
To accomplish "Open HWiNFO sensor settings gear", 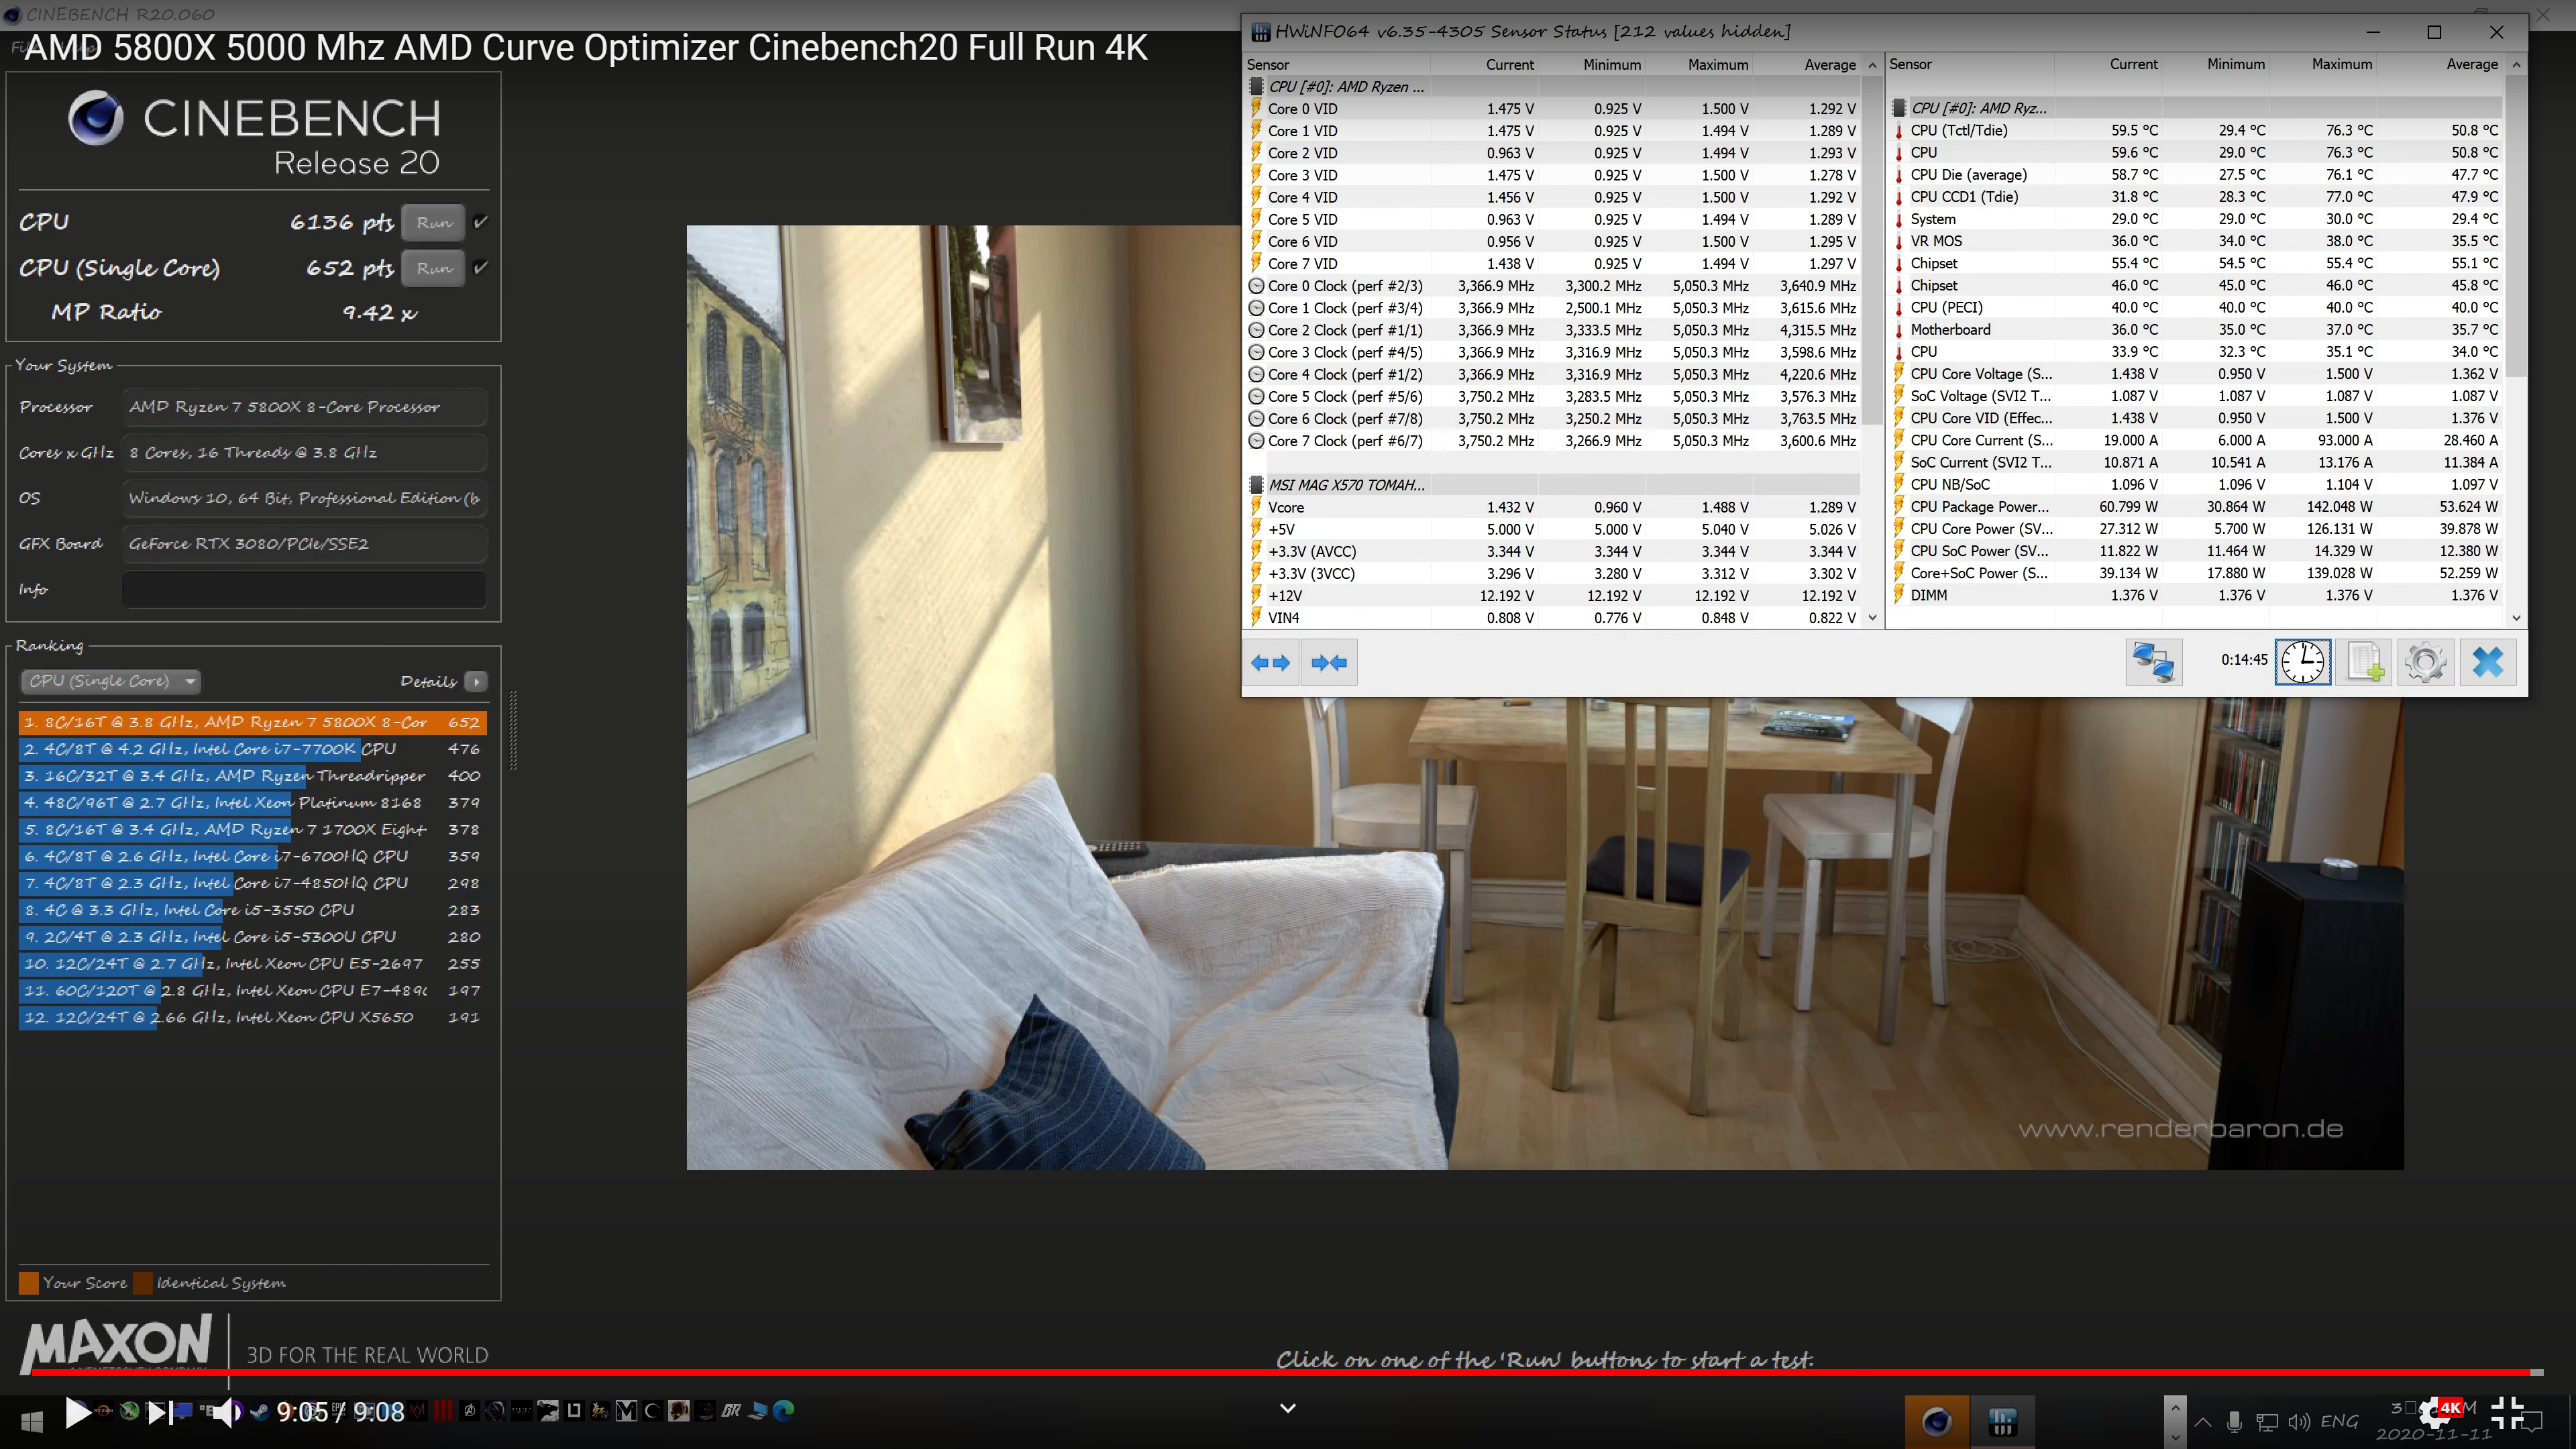I will tap(2425, 662).
